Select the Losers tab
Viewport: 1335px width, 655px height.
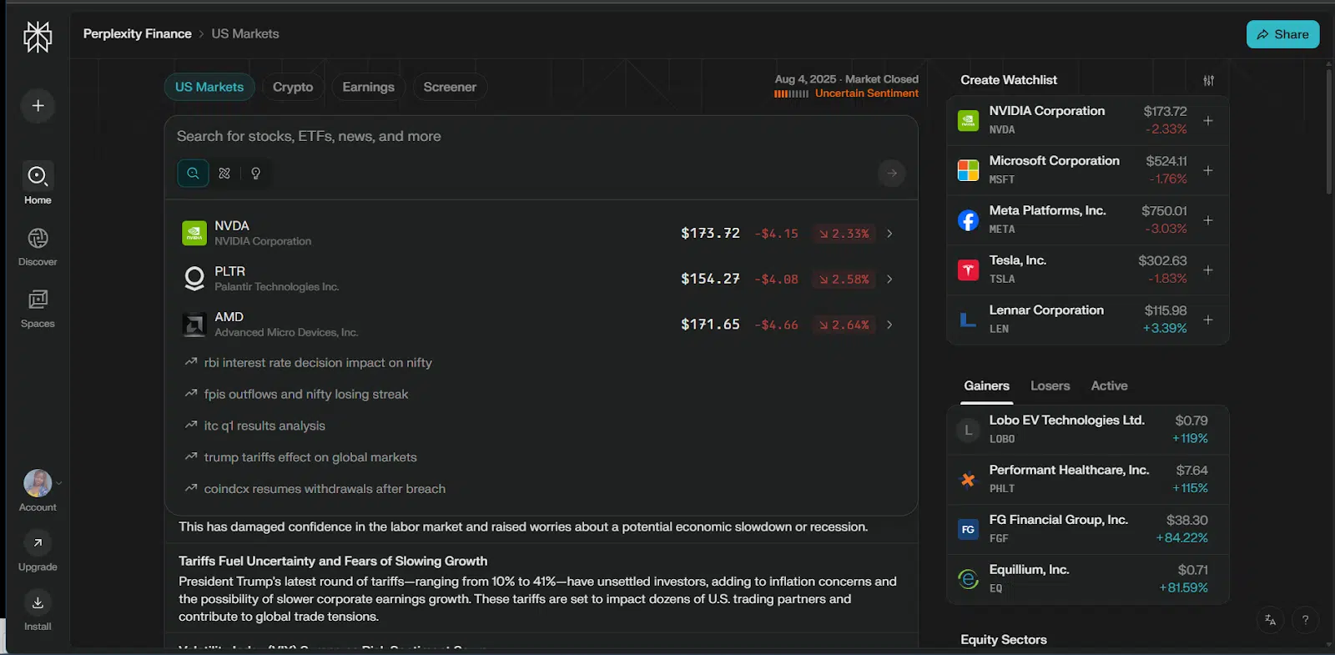click(1050, 385)
